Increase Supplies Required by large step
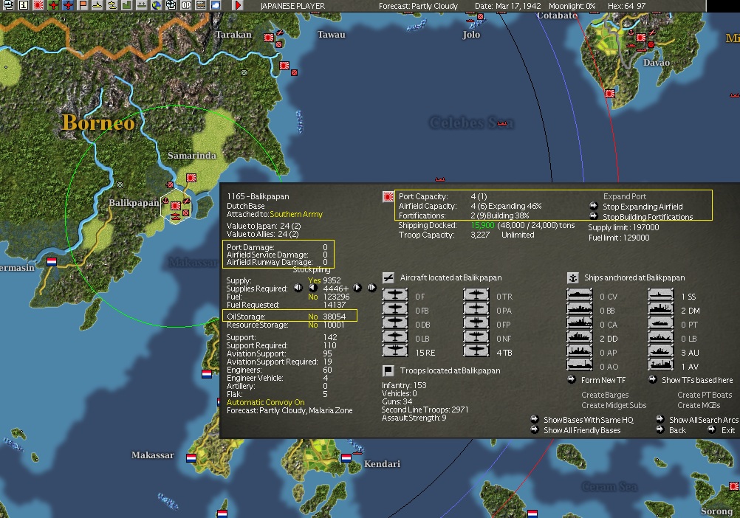740x518 pixels. pos(372,288)
